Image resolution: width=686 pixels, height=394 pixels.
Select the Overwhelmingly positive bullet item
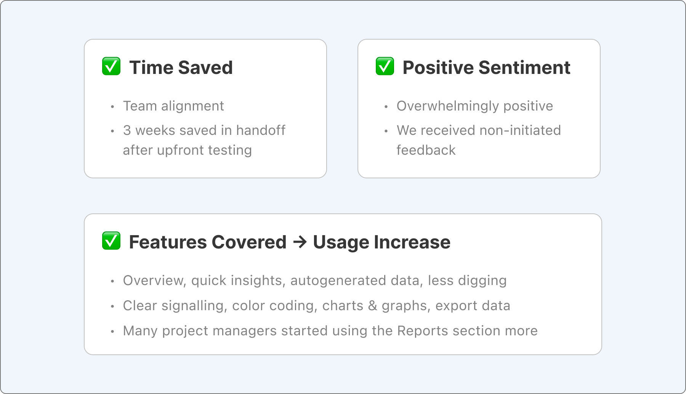474,106
